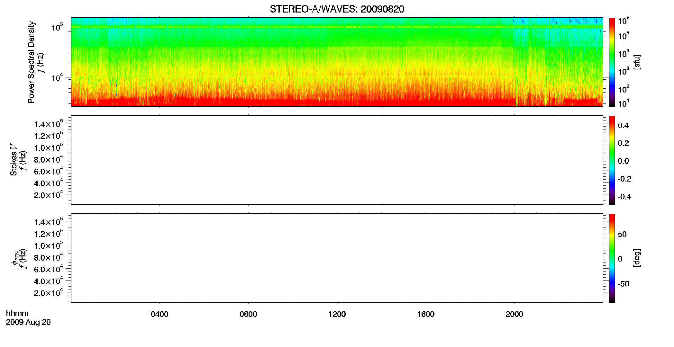The image size is (674, 347).
Task: Click the -0.2 label on Stokes color bar
Action: [624, 179]
